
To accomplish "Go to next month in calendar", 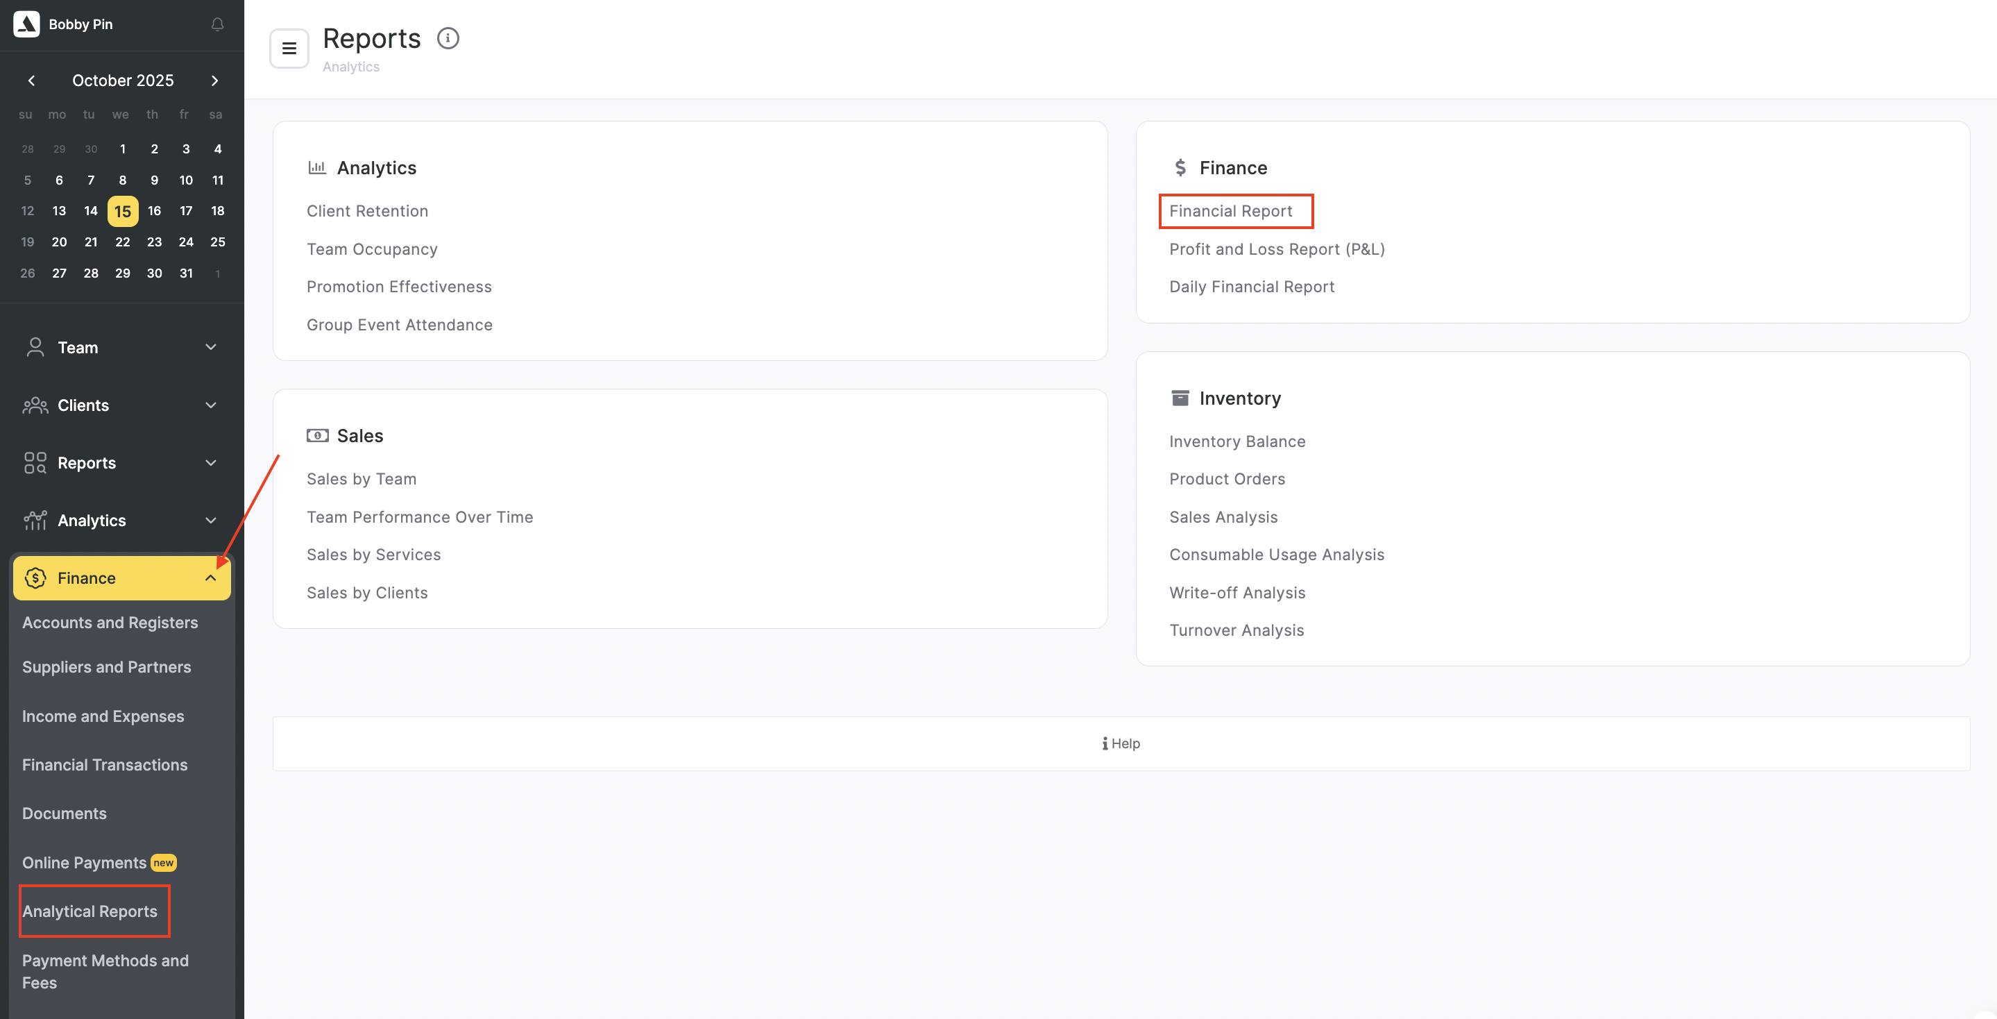I will pos(214,81).
